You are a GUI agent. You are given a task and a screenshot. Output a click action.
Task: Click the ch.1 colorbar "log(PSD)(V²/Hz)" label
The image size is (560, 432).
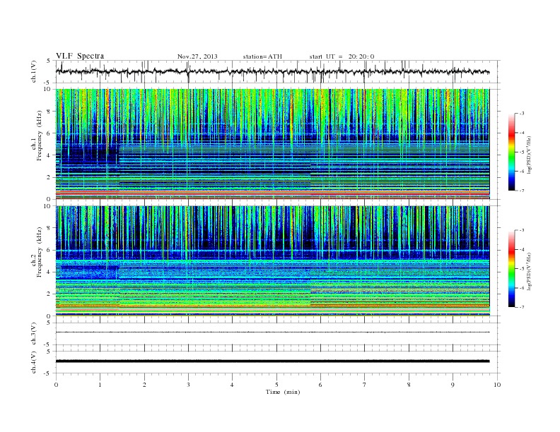pyautogui.click(x=529, y=155)
